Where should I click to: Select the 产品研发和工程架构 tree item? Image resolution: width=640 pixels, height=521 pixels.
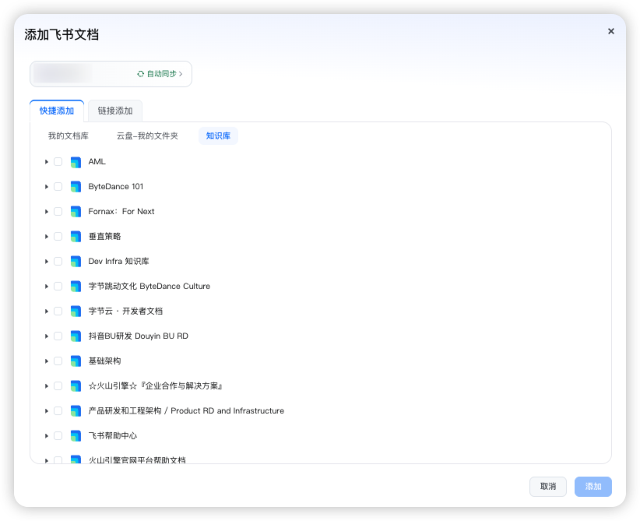click(x=186, y=411)
